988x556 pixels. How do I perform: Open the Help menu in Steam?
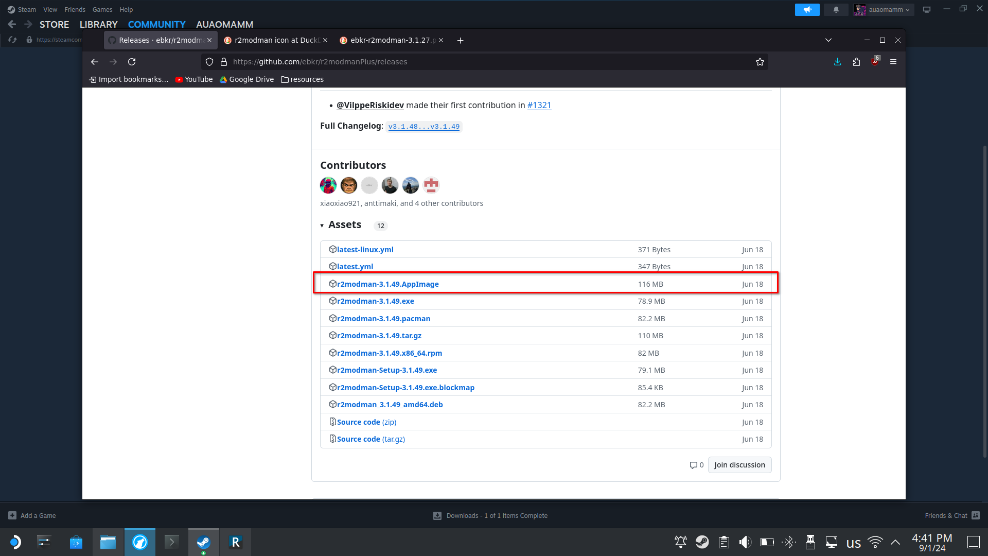(x=126, y=10)
